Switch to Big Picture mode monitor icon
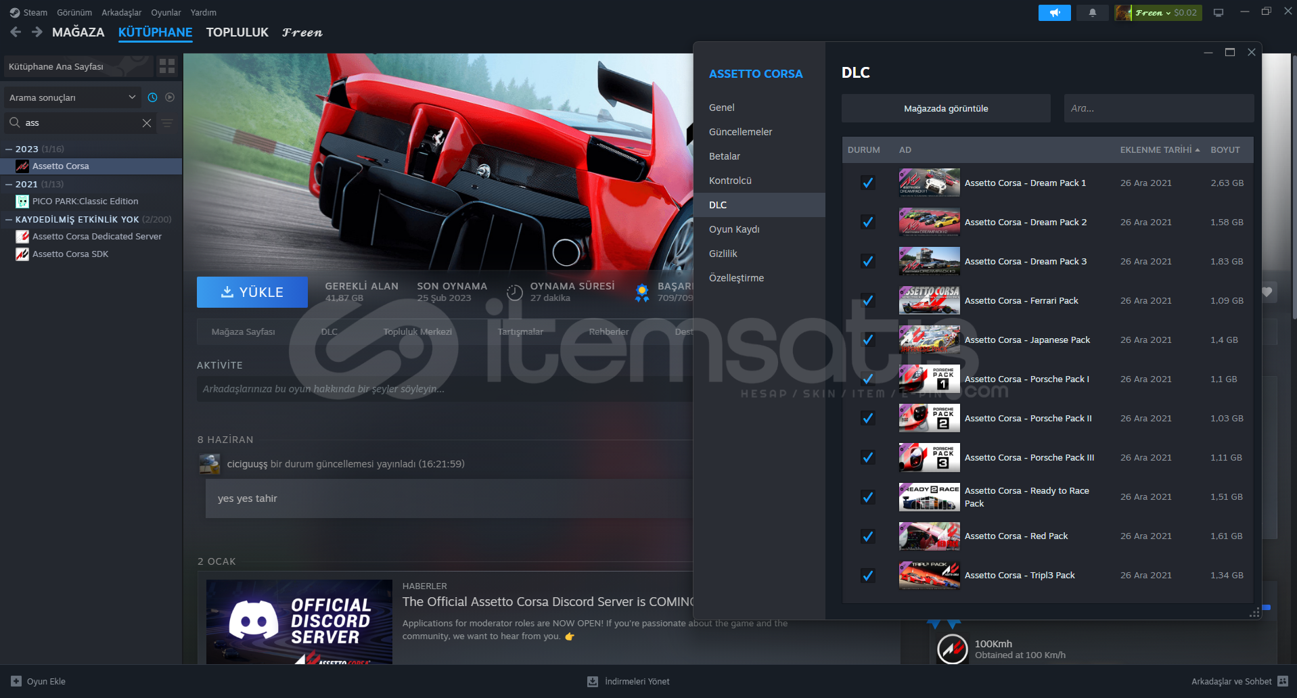The height and width of the screenshot is (698, 1297). coord(1218,12)
